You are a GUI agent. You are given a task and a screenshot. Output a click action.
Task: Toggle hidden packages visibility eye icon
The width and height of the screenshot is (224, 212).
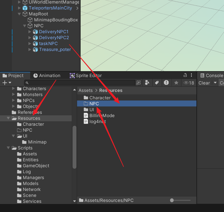[x=188, y=83]
